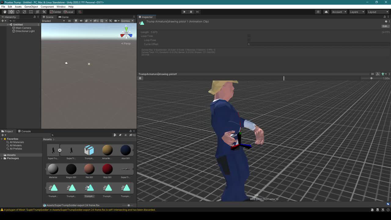This screenshot has width=391, height=220.
Task: Select the Rotate tool
Action: [x=18, y=12]
